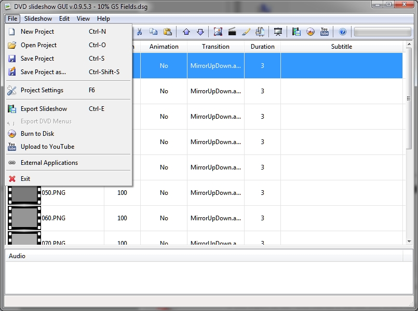This screenshot has width=418, height=311.
Task: Click the vertical scrollbar thumb of slide list
Action: click(409, 98)
